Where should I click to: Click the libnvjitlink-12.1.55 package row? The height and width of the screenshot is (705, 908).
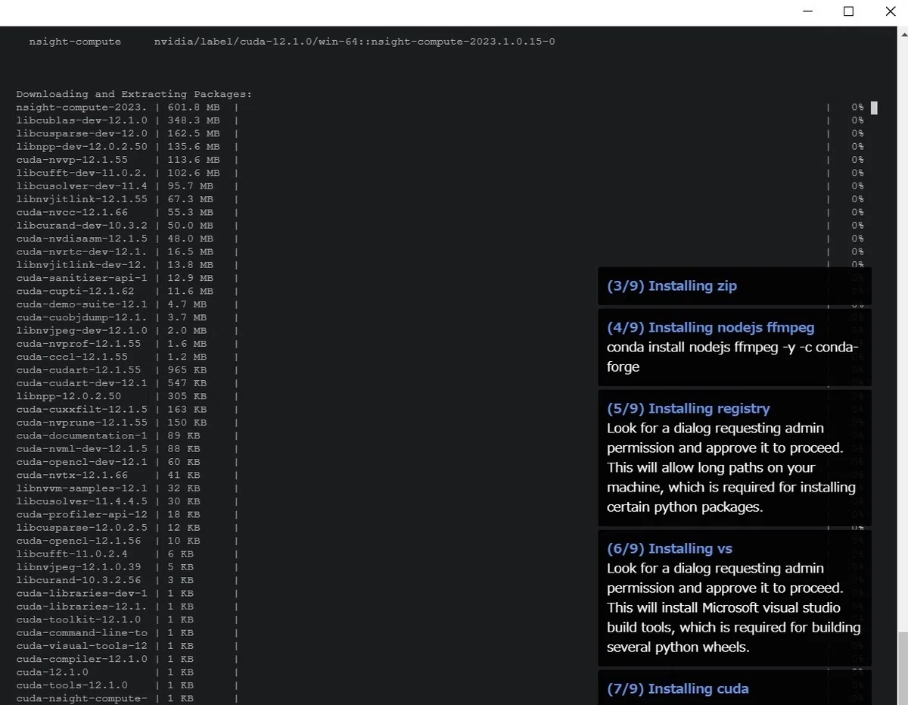pos(440,199)
